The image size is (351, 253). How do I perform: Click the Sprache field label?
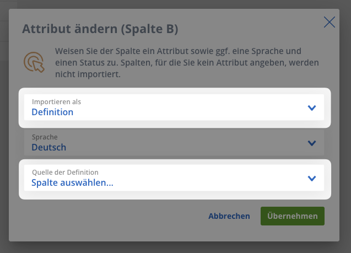(x=45, y=137)
